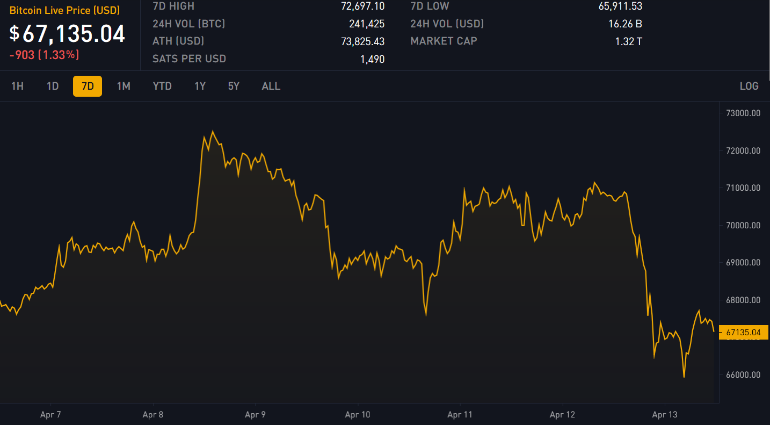This screenshot has width=770, height=425.
Task: Click the highlighted 7D range button
Action: click(x=88, y=86)
